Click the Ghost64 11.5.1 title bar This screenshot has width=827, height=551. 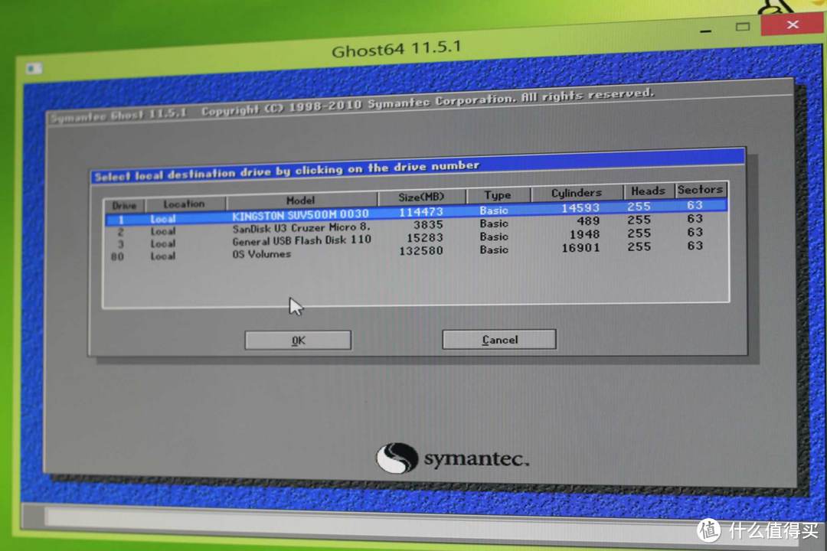click(x=397, y=48)
